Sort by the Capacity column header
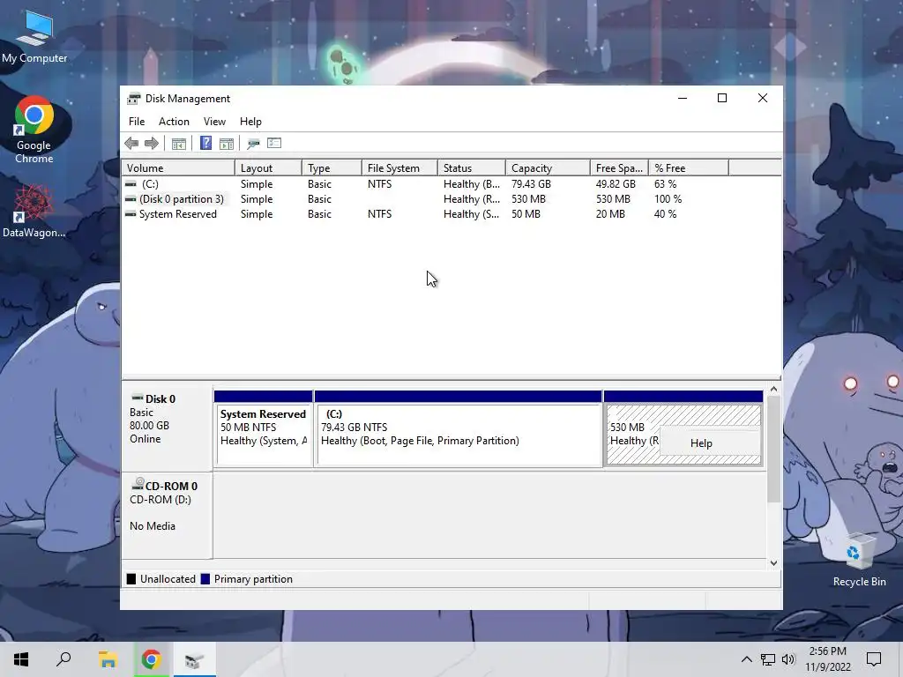This screenshot has width=903, height=677. pos(548,168)
